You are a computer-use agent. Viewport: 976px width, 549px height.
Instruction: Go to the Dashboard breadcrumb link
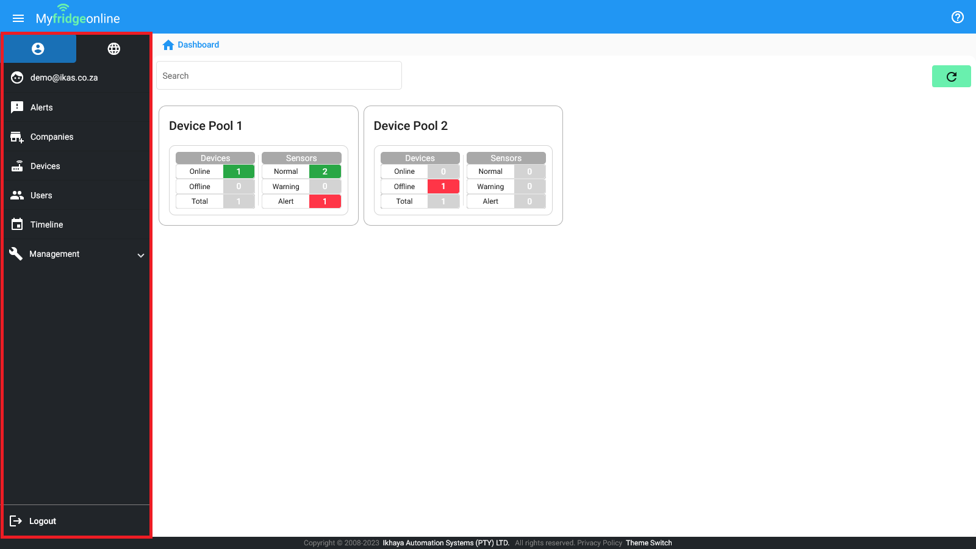[198, 45]
